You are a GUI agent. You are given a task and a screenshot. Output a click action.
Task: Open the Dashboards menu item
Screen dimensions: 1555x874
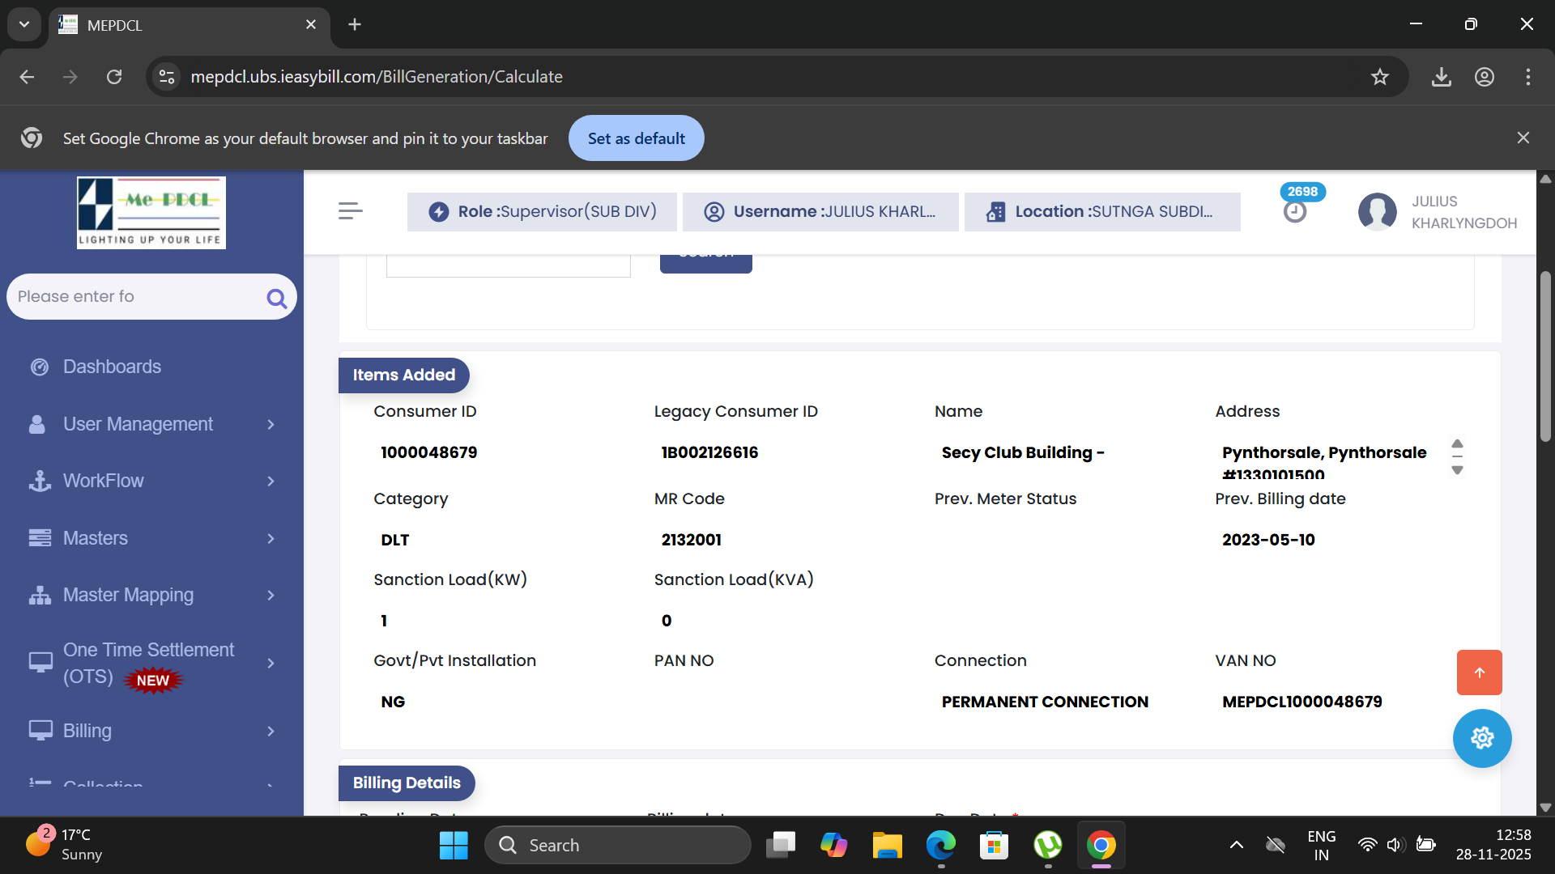click(x=112, y=367)
